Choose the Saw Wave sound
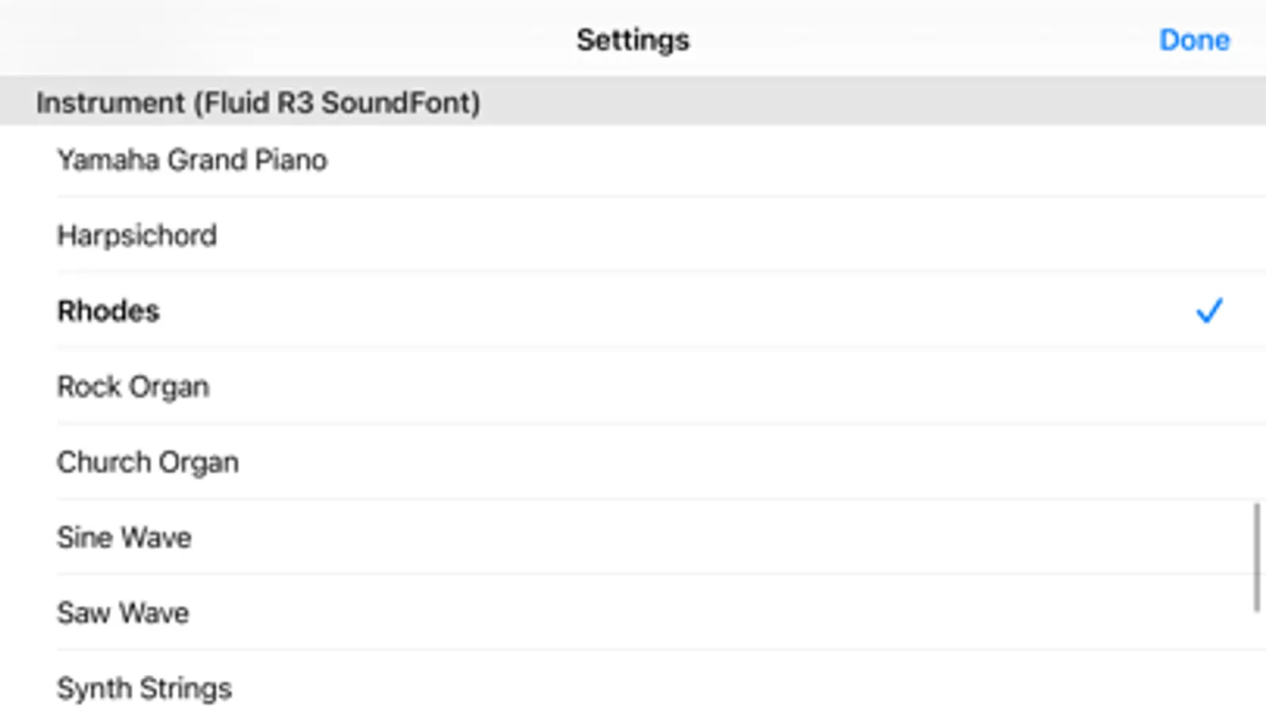The width and height of the screenshot is (1266, 713). 123,612
